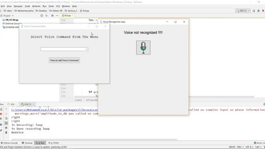Click the scroll down arrow in Run panel

(x=6, y=114)
